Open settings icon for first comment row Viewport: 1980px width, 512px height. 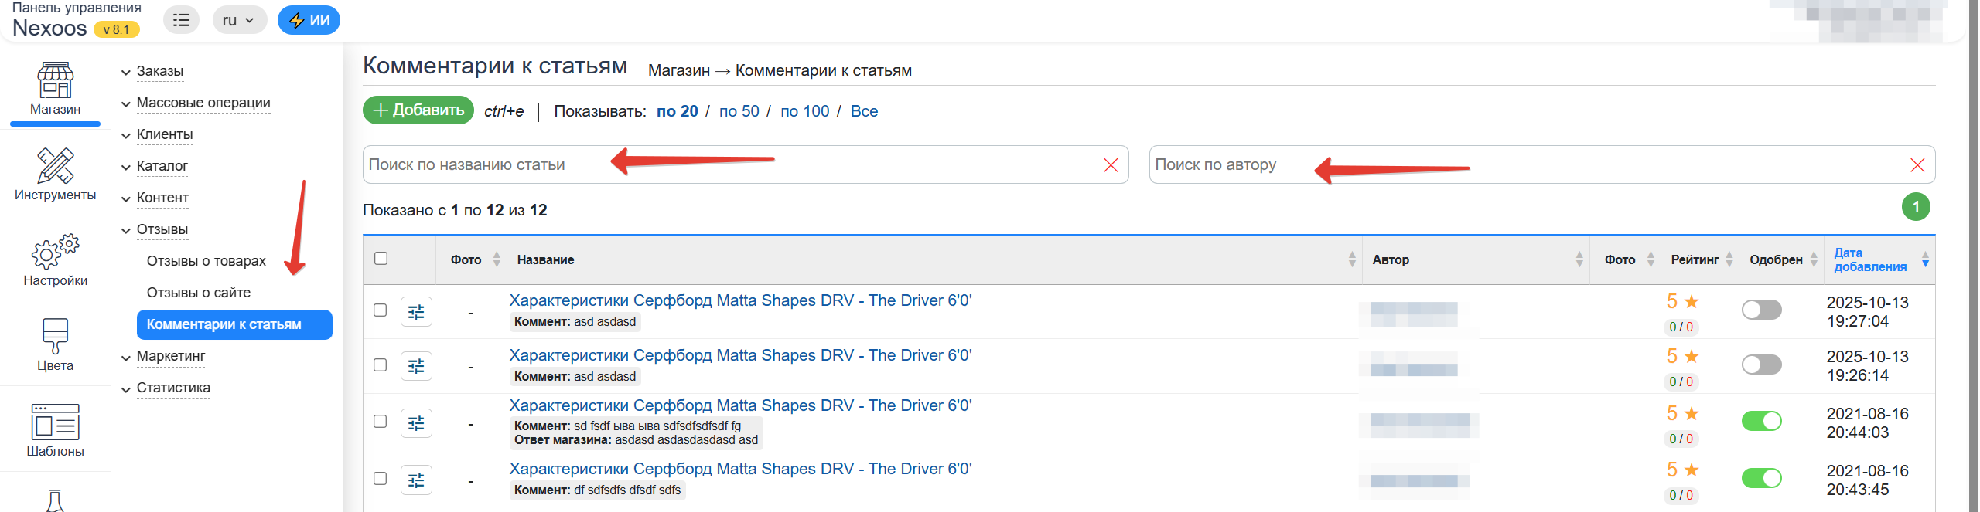416,312
